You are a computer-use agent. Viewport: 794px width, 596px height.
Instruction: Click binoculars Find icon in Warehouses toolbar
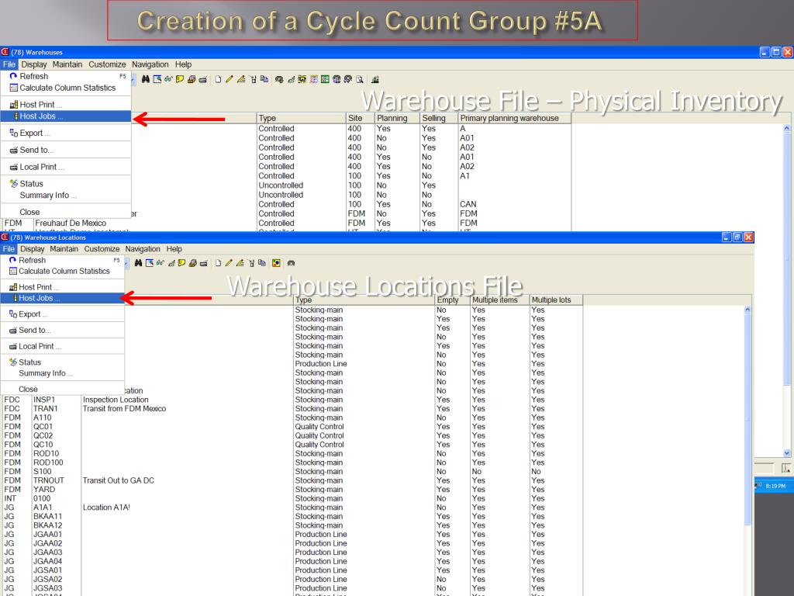click(145, 79)
